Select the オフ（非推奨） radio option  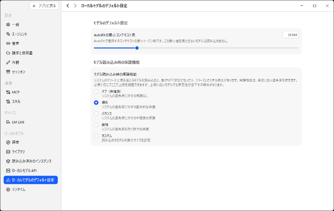[96, 91]
